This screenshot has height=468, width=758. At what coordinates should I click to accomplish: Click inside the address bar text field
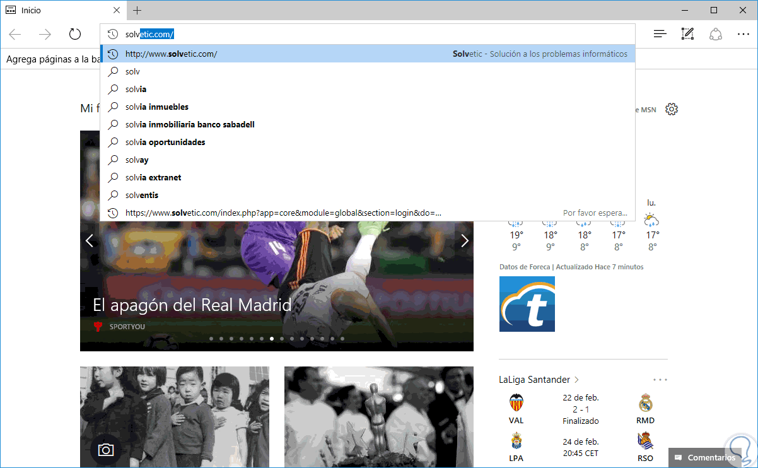click(368, 34)
